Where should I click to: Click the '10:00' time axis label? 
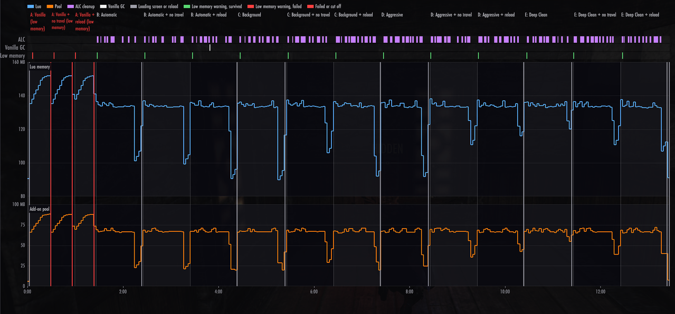505,291
